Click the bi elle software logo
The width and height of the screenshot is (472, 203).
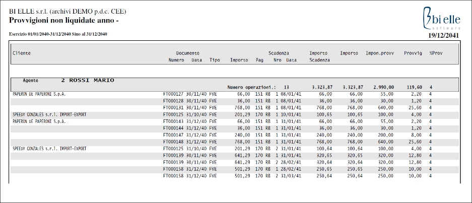click(441, 18)
